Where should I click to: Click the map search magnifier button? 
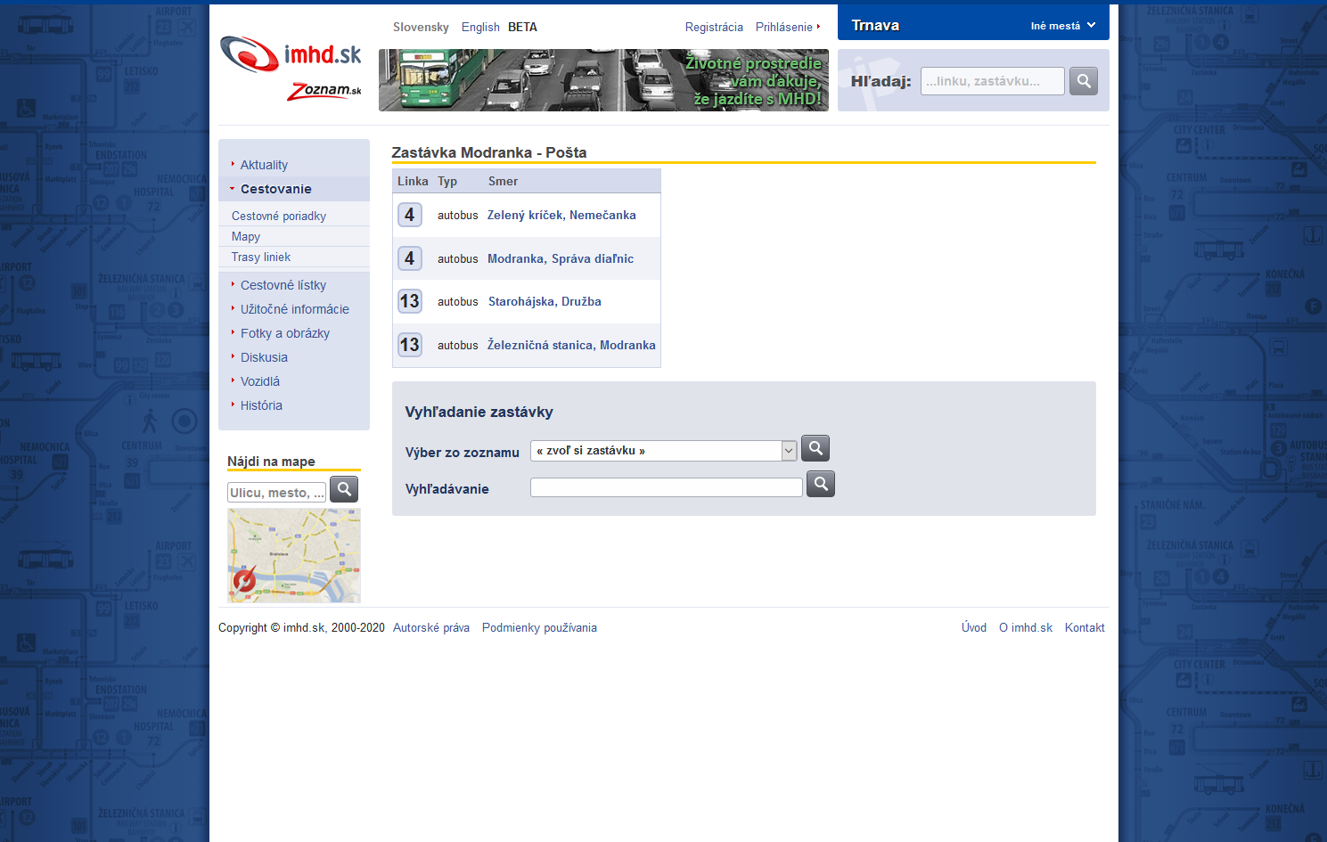344,489
